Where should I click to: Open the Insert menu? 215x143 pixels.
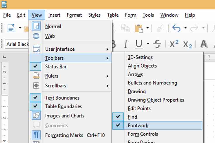54,15
